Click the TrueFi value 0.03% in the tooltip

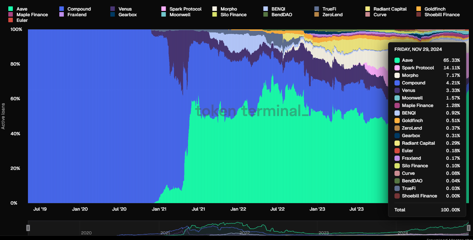click(x=453, y=188)
